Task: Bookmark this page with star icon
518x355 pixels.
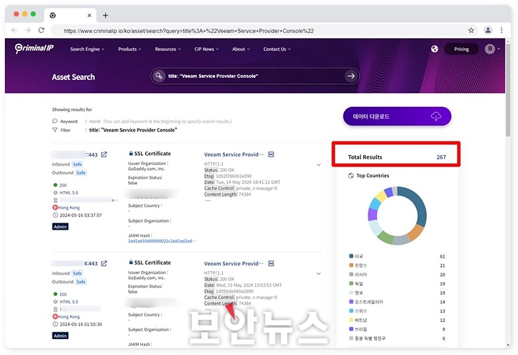Action: (471, 30)
